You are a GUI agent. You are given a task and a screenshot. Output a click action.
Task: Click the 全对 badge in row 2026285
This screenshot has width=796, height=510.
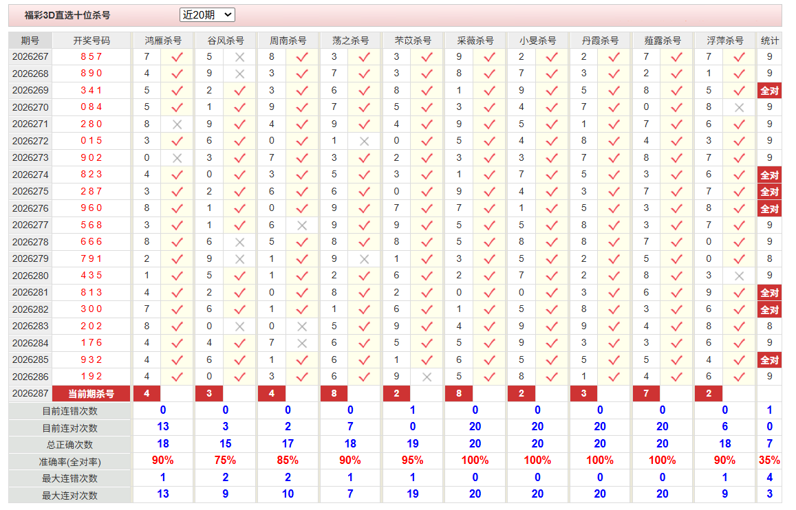(770, 360)
